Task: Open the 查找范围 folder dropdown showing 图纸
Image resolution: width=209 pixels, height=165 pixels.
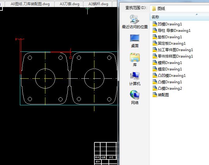Action: click(x=179, y=9)
